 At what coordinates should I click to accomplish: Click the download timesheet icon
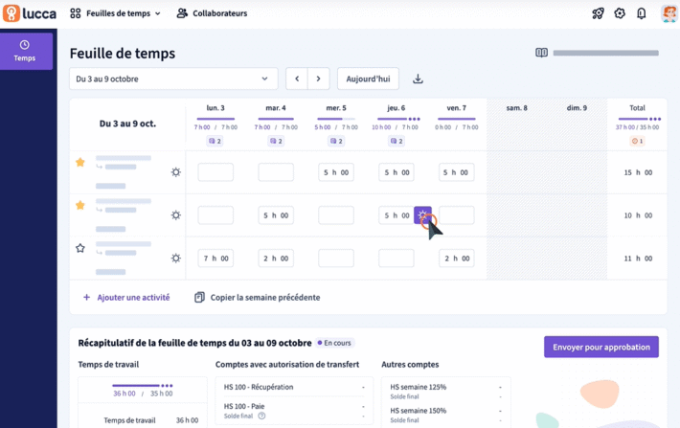pos(418,79)
